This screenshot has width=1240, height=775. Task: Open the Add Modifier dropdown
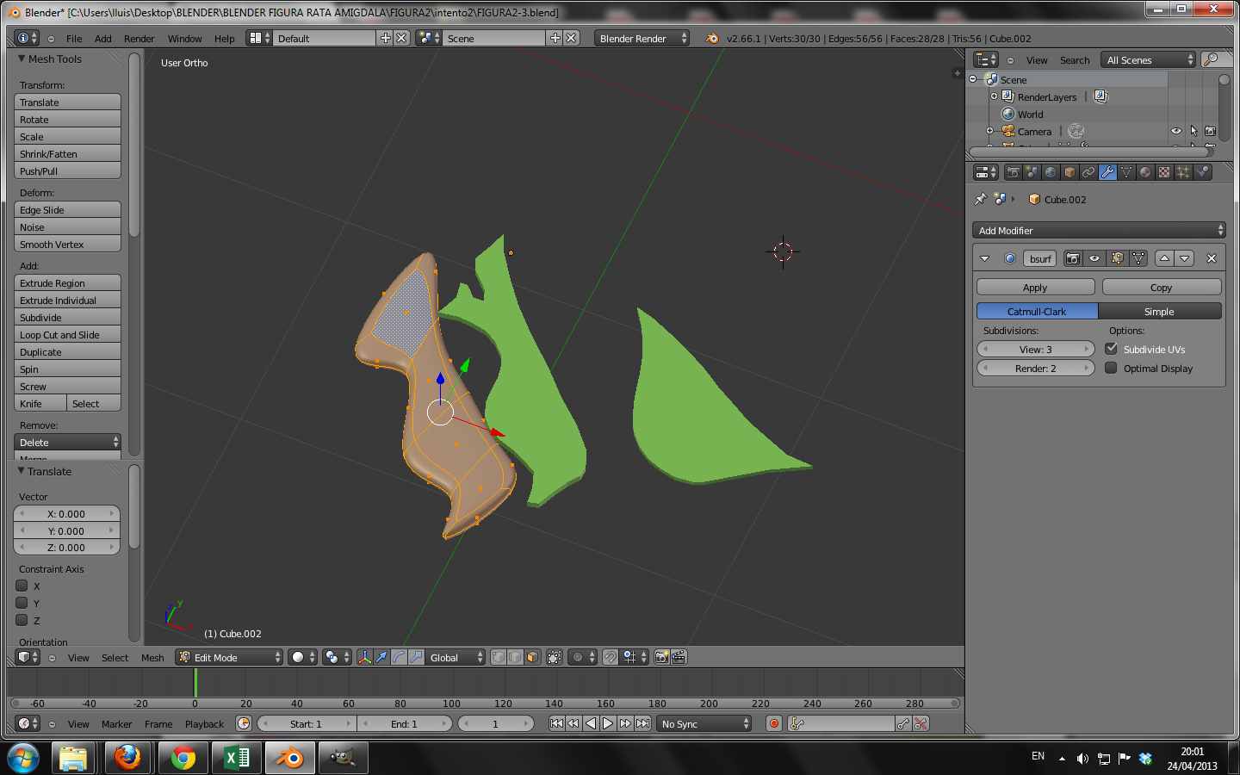coord(1099,230)
